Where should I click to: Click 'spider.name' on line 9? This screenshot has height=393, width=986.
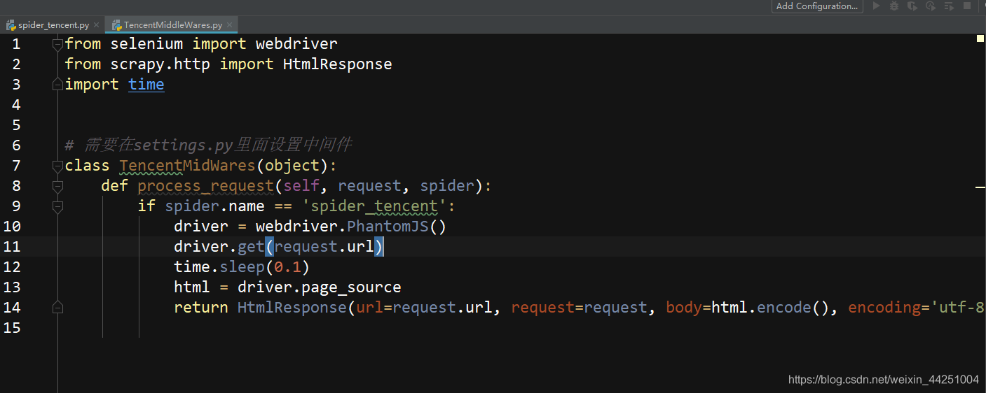pos(215,206)
